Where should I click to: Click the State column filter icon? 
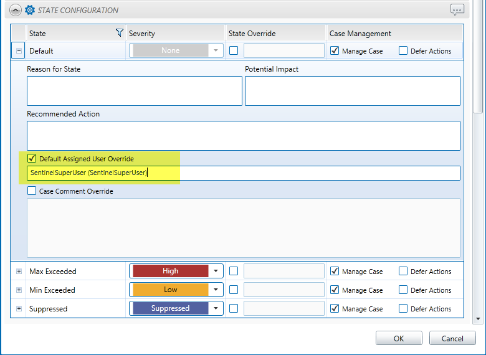120,33
